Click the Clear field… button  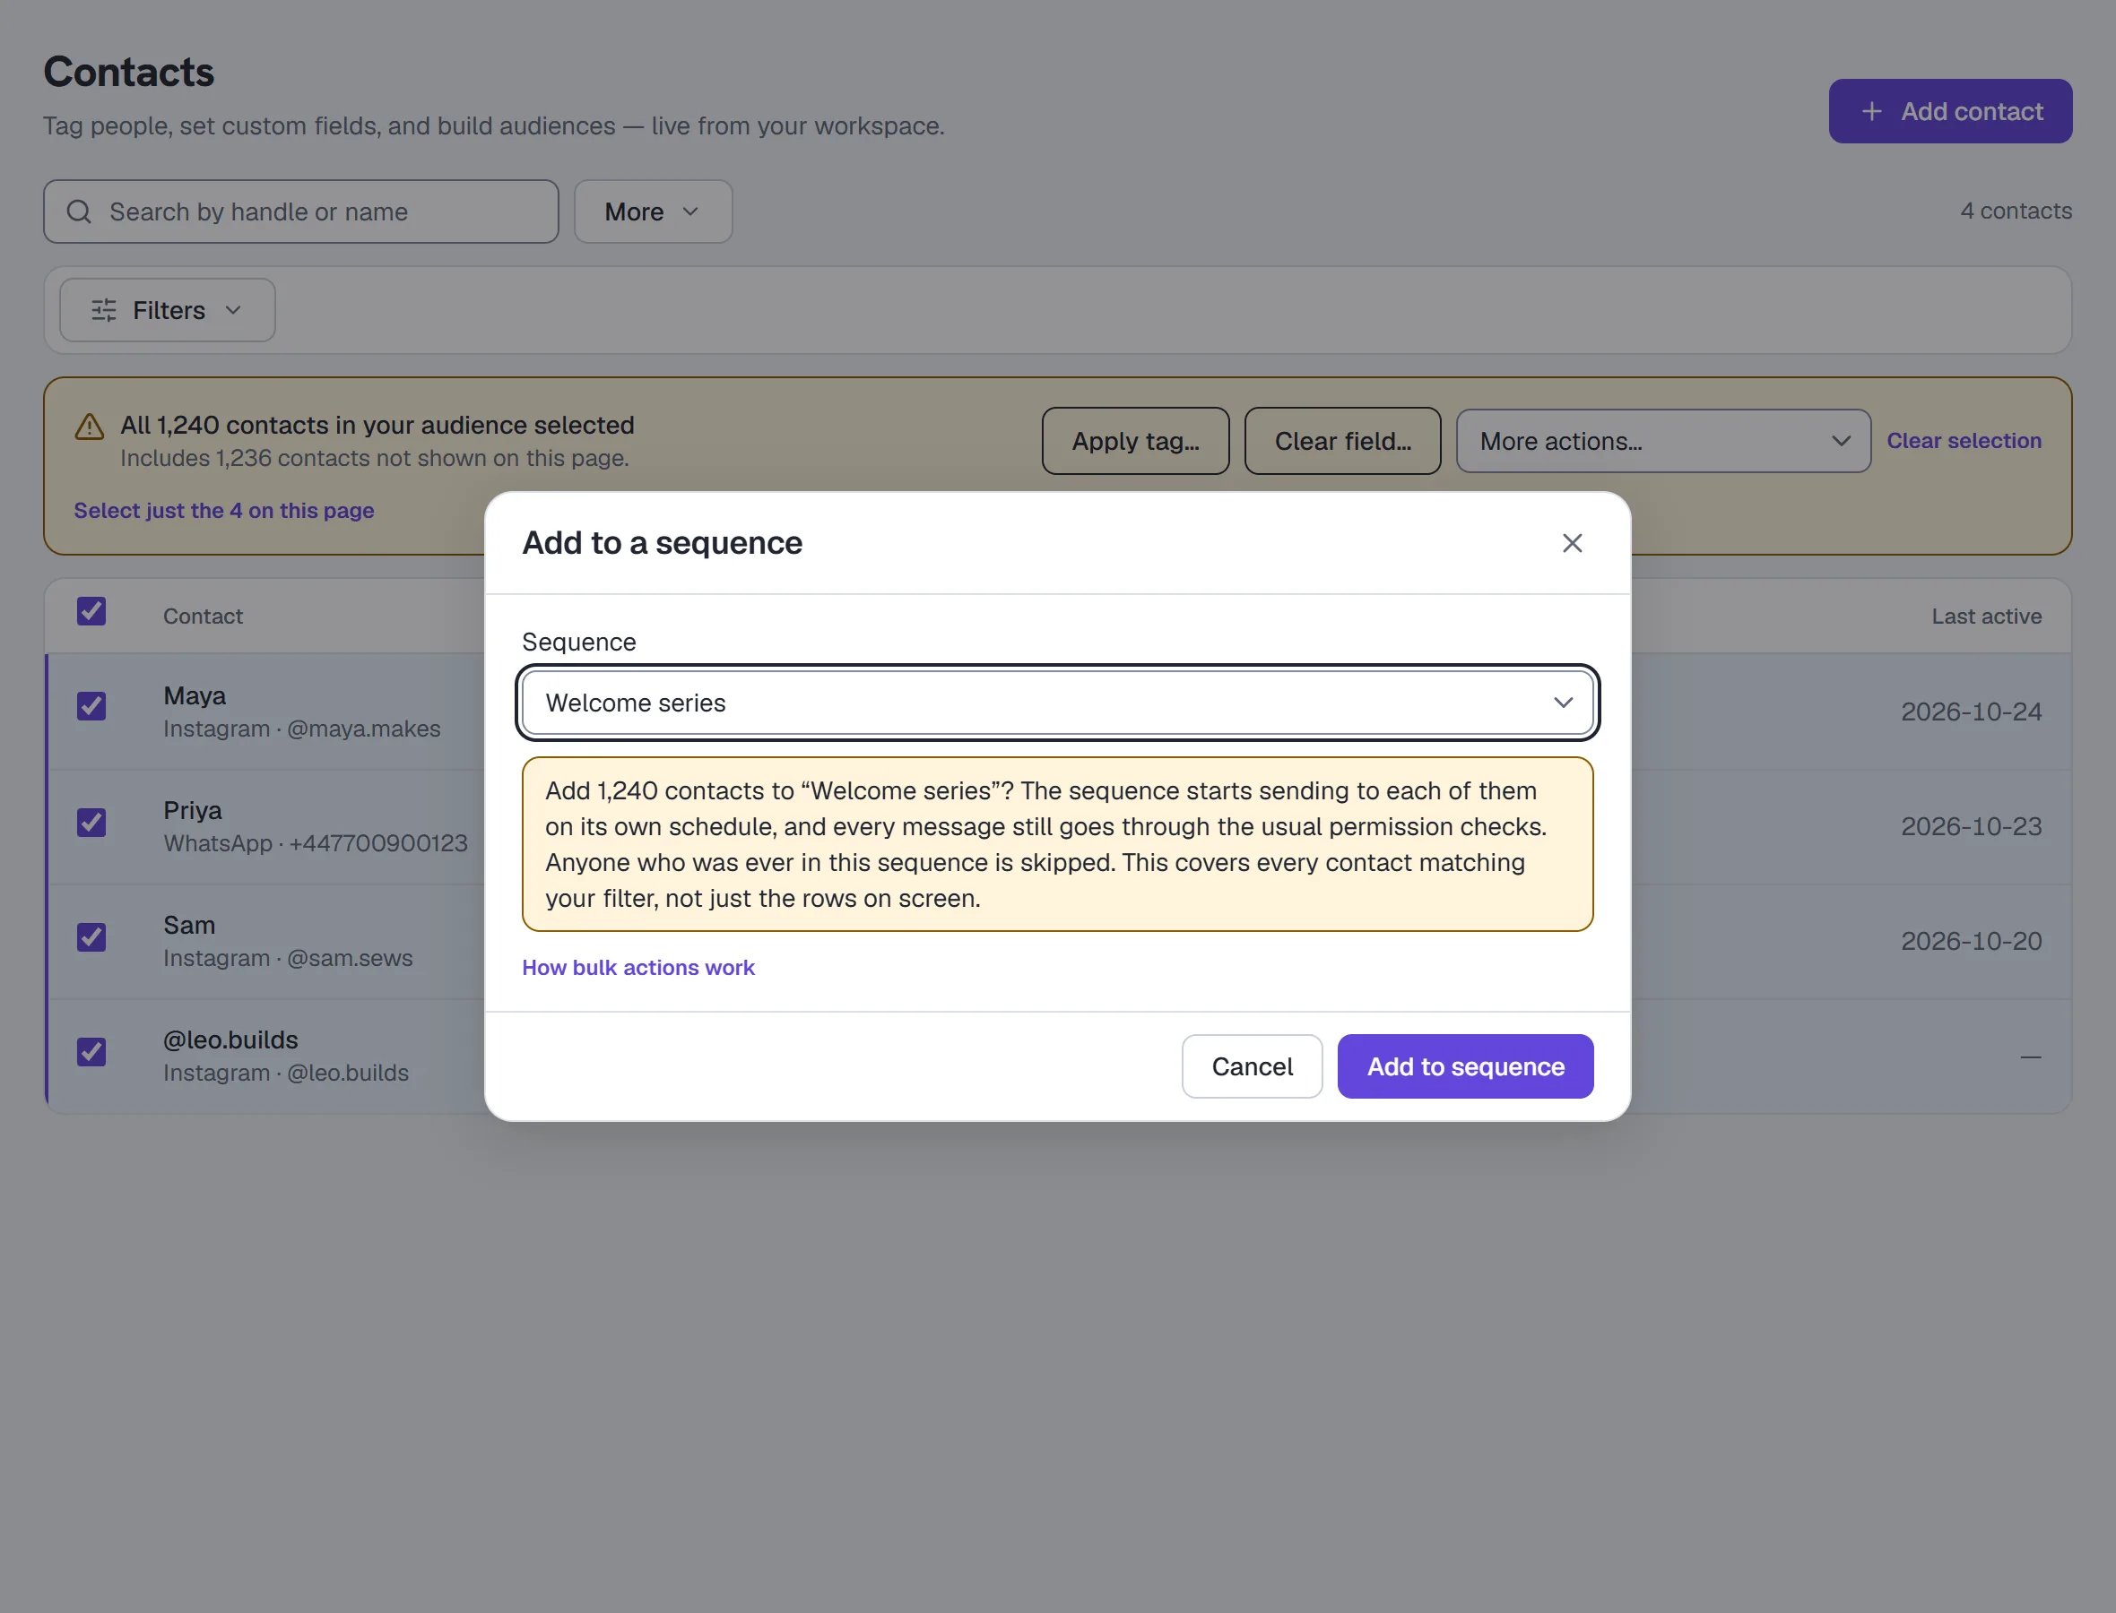tap(1342, 441)
